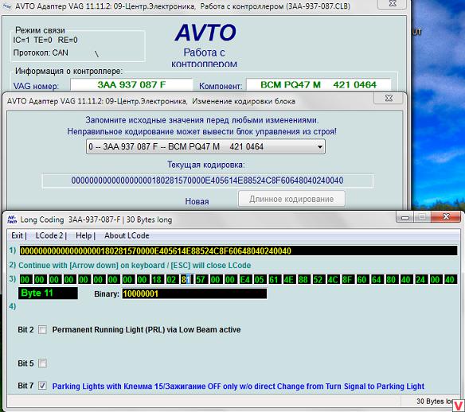The width and height of the screenshot is (465, 412).
Task: Expand the controller selection combo box
Action: tap(205, 146)
